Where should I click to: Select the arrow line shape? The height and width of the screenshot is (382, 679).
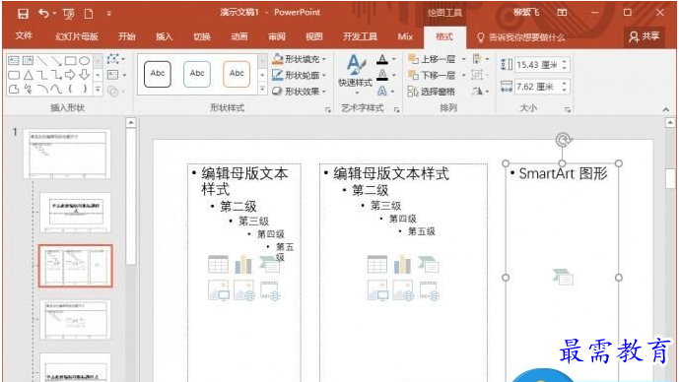[x=56, y=61]
